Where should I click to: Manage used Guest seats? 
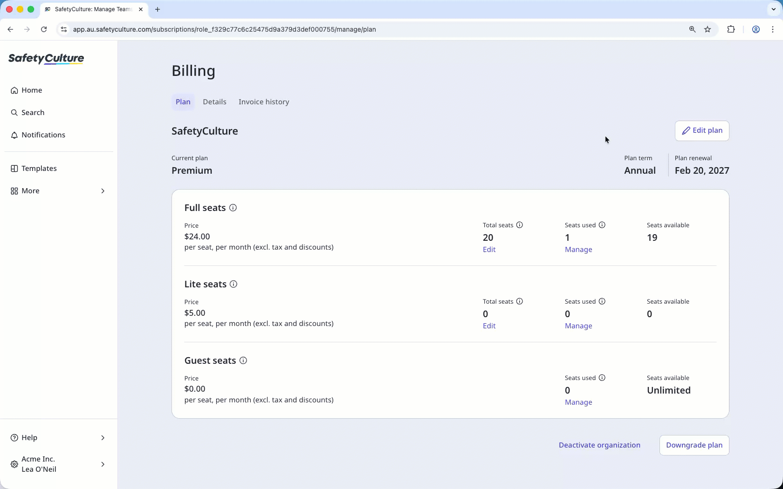tap(578, 402)
